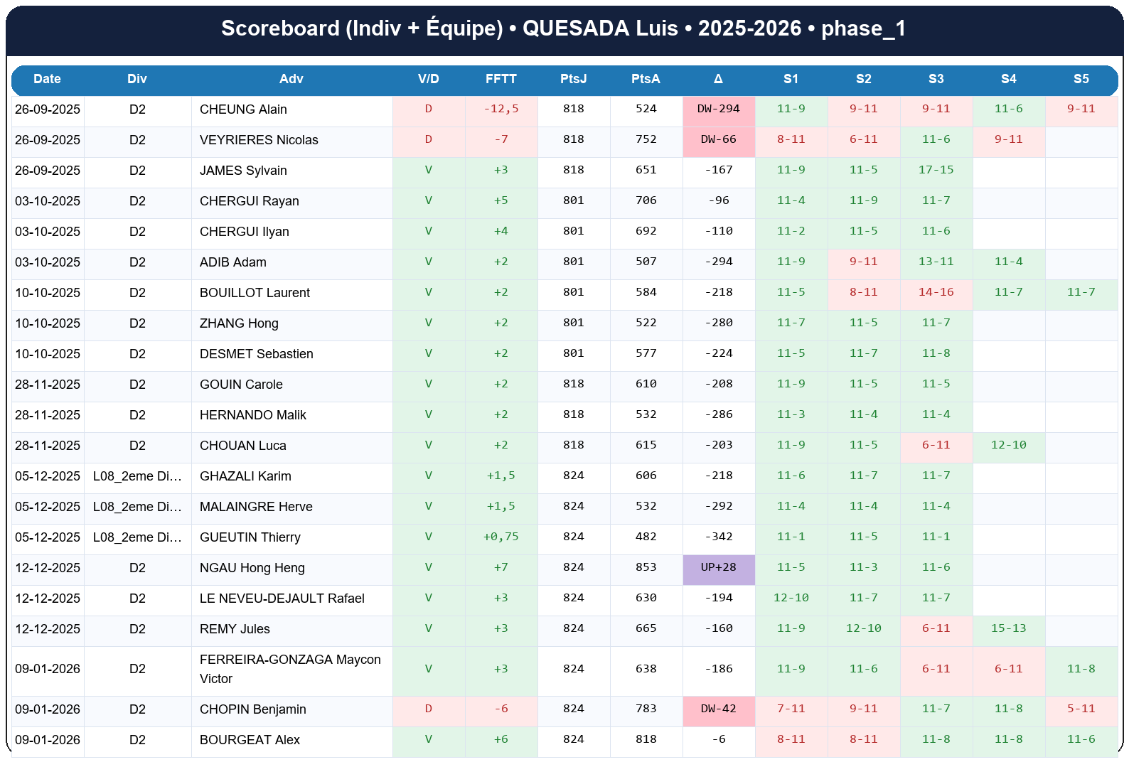Image resolution: width=1129 pixels, height=762 pixels.
Task: Select the S5 column header
Action: click(1081, 79)
